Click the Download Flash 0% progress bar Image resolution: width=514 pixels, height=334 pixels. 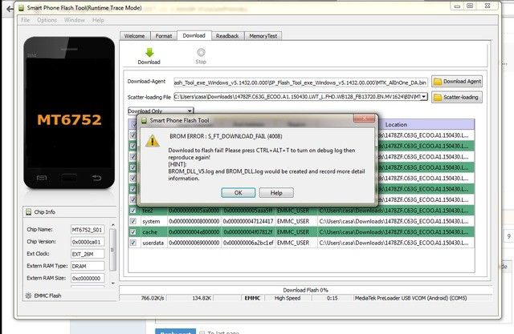[x=305, y=290]
